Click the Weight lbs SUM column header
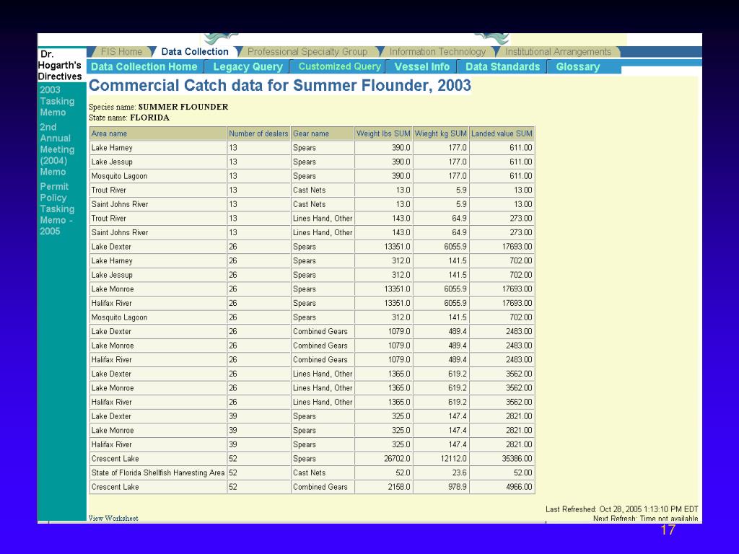The width and height of the screenshot is (739, 554). [x=383, y=133]
